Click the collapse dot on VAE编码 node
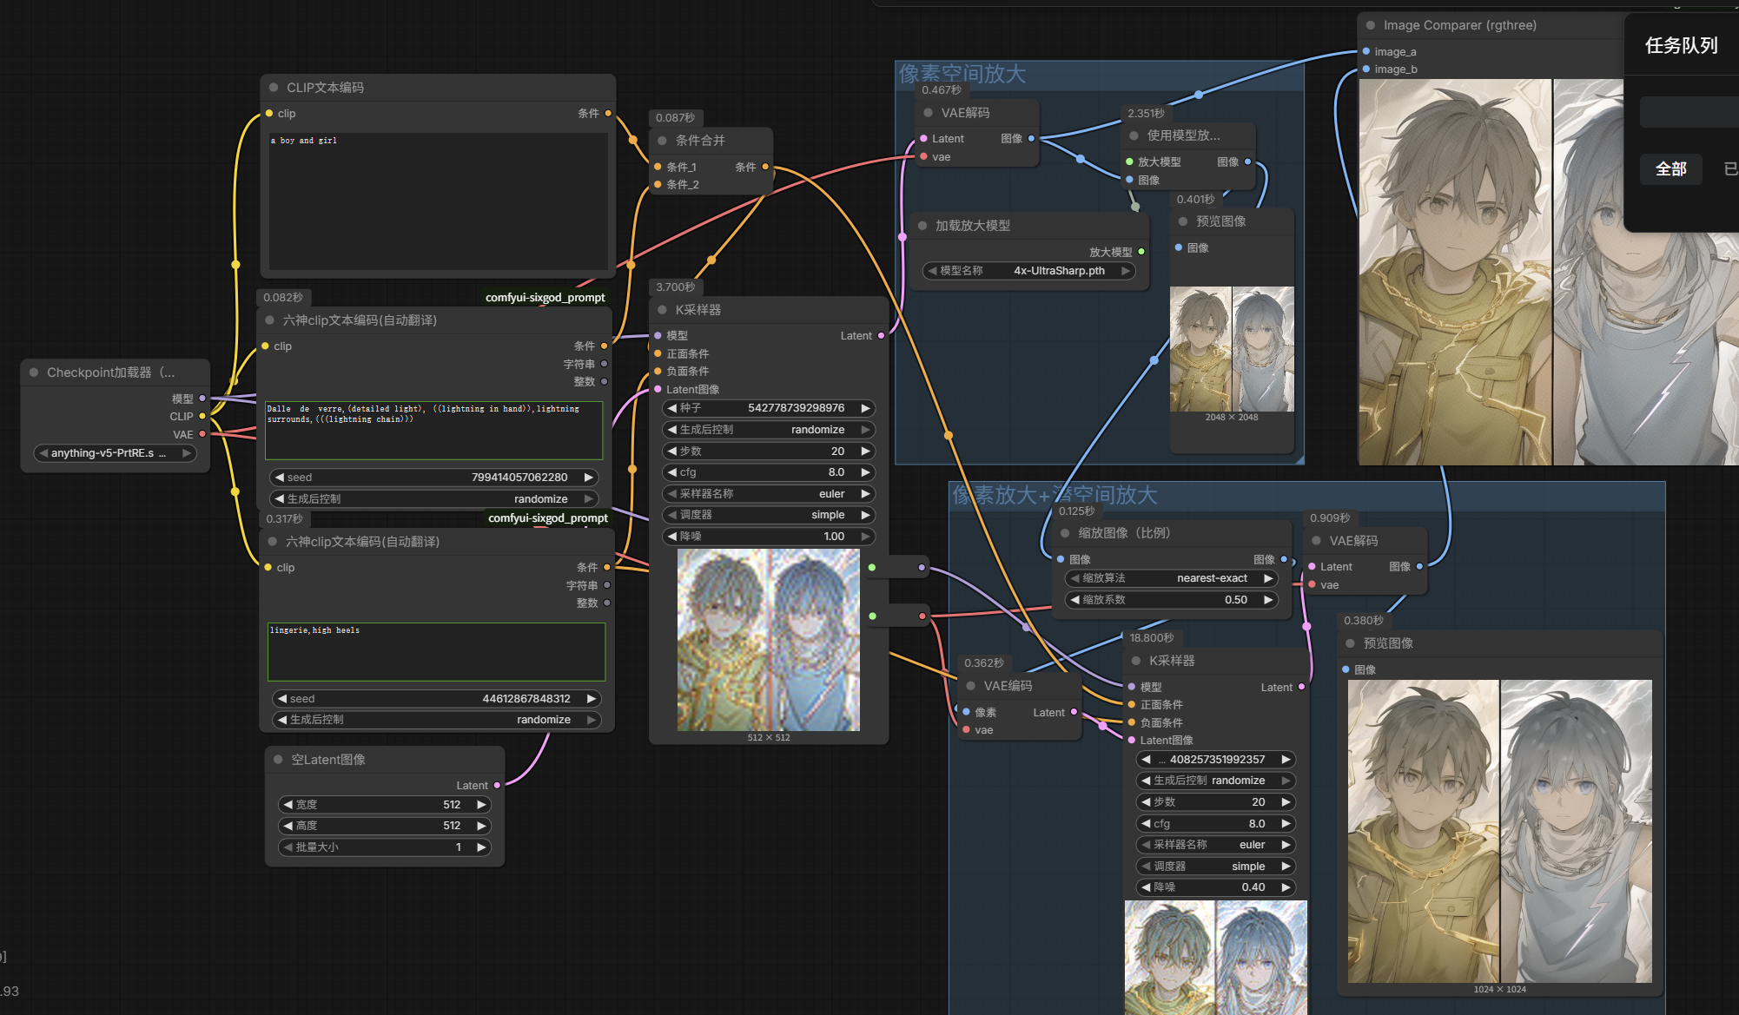This screenshot has height=1015, width=1739. point(970,686)
